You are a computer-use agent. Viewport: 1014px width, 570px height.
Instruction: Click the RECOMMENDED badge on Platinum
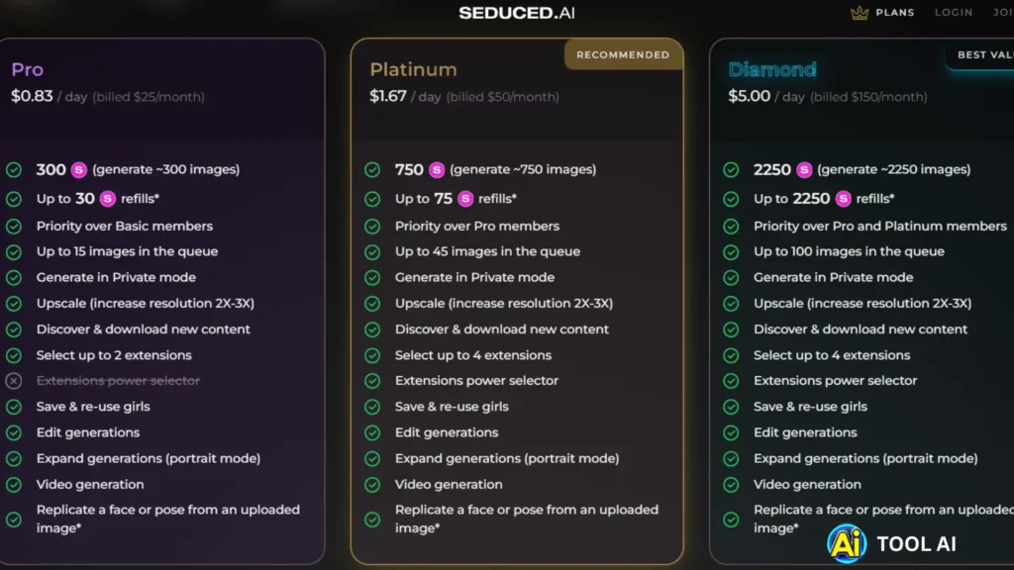pyautogui.click(x=623, y=54)
